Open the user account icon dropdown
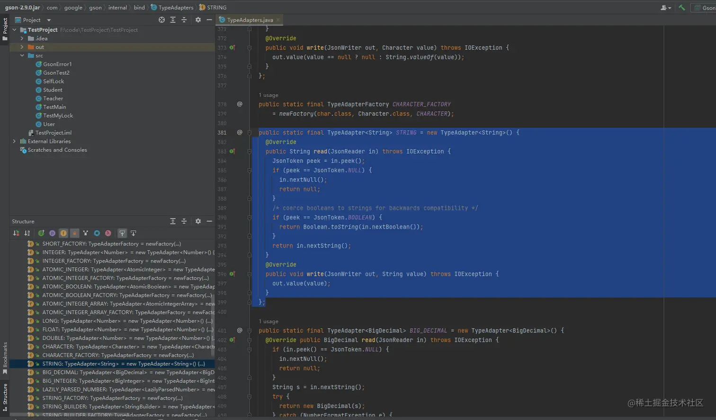 pos(666,8)
